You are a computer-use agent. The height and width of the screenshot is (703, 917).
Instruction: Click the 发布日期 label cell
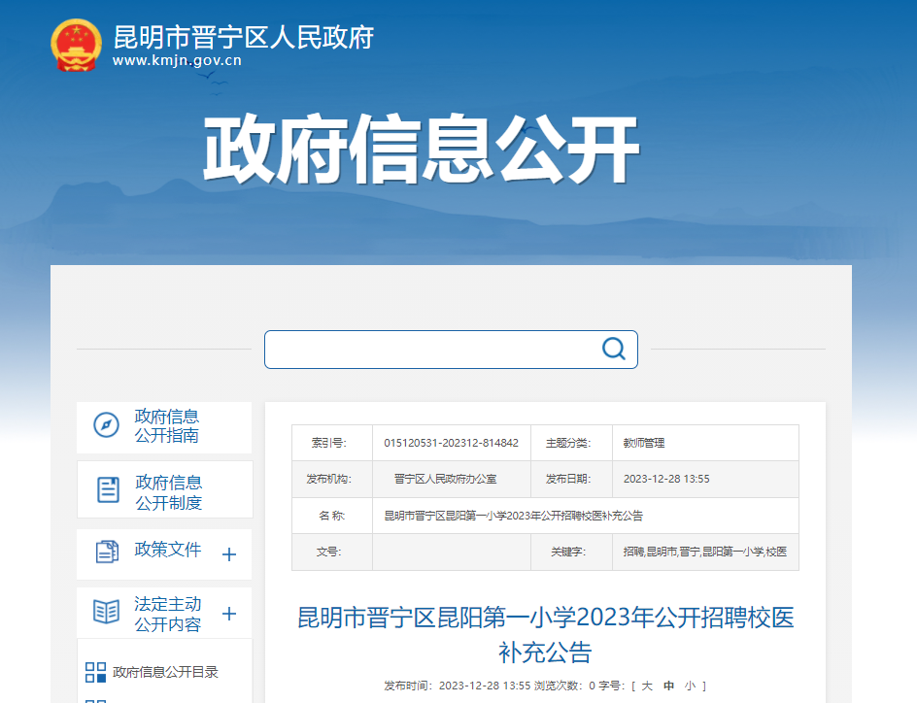[x=571, y=479]
